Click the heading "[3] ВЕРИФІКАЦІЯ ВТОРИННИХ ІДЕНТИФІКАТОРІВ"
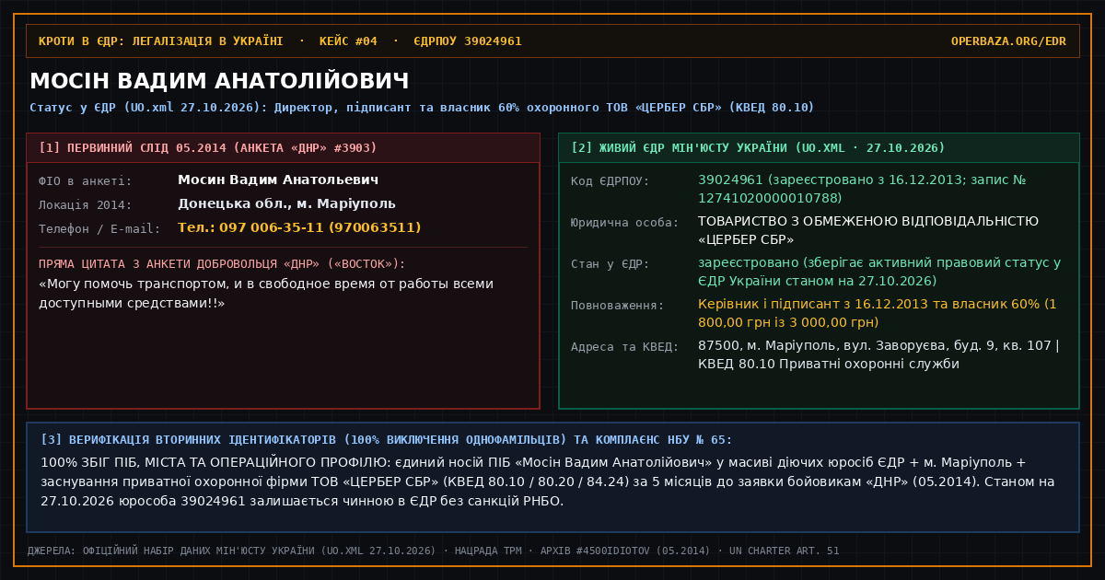This screenshot has height=580, width=1105. coord(387,440)
